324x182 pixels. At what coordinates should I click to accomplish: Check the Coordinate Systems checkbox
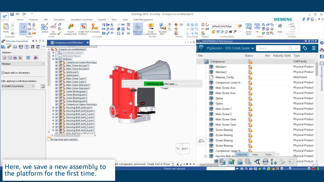pos(57,53)
